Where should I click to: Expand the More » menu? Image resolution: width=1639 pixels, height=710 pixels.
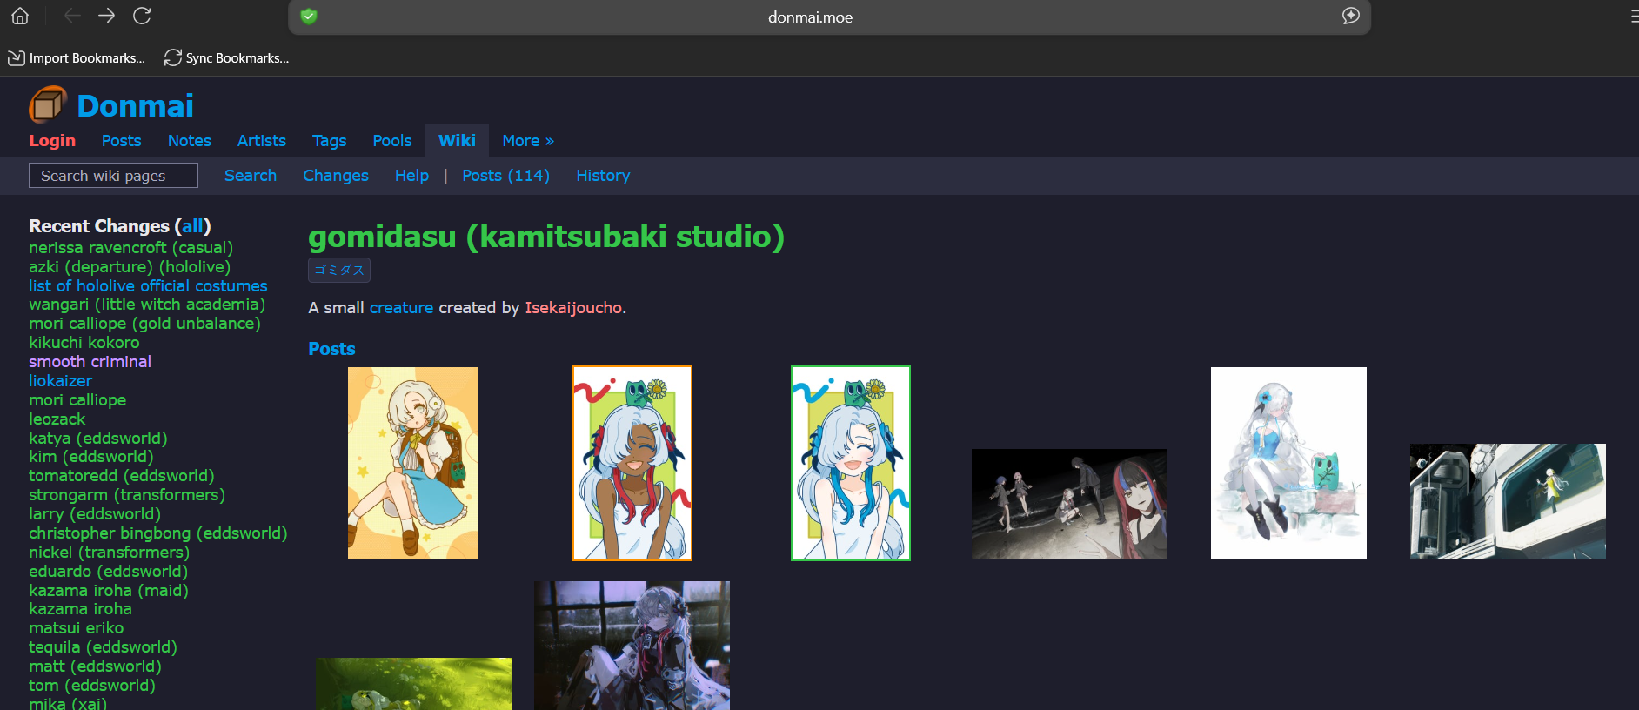(527, 141)
